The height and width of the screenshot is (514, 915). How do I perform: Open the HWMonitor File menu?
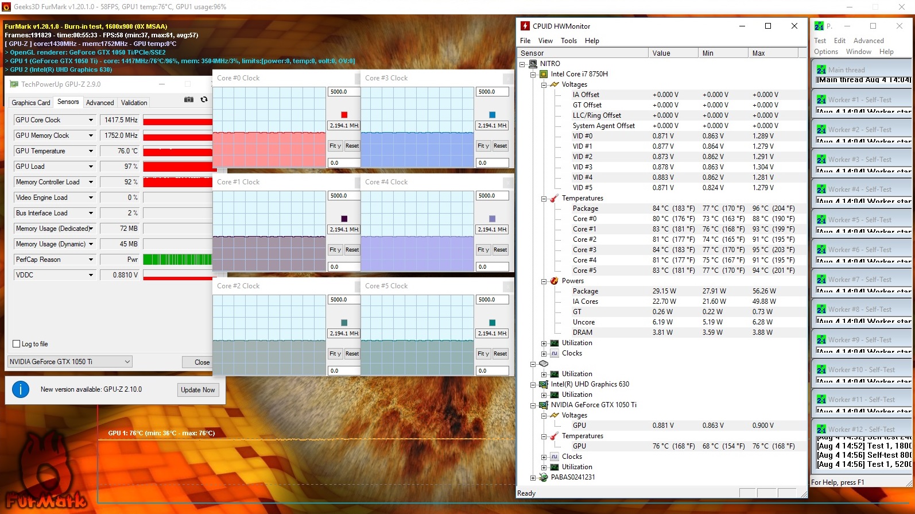(525, 41)
